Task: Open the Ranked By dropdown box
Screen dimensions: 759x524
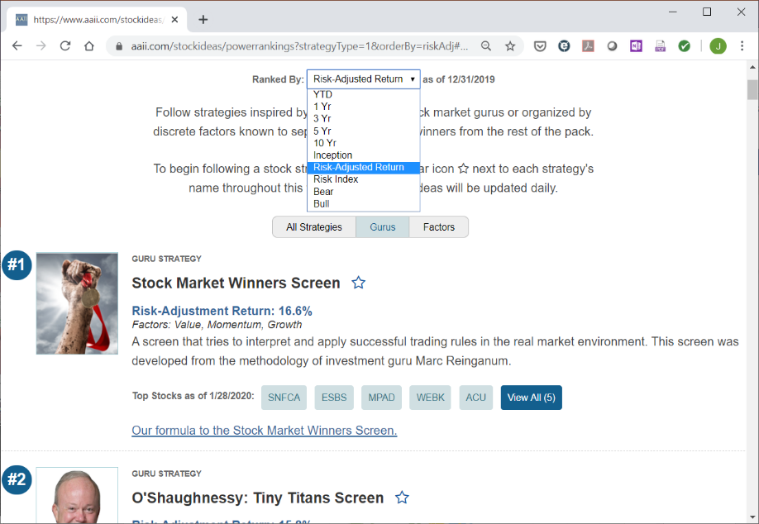Action: pos(364,79)
